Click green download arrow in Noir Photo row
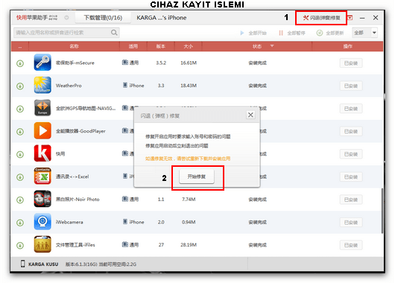The height and width of the screenshot is (283, 395). (x=20, y=200)
